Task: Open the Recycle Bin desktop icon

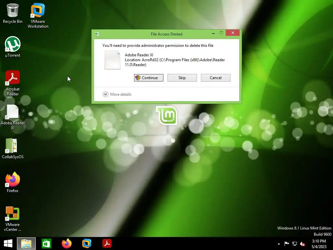Action: (x=13, y=13)
